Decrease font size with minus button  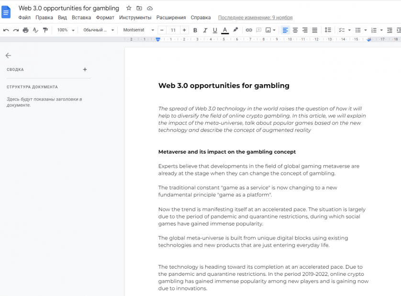click(162, 30)
